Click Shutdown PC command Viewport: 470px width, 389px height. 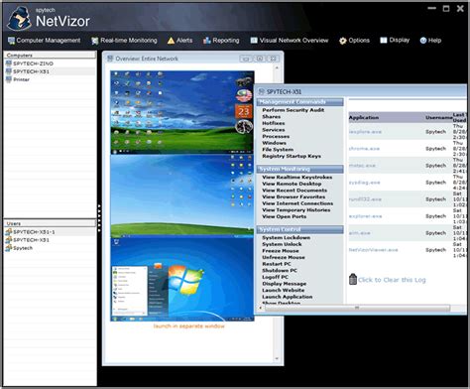click(x=280, y=271)
